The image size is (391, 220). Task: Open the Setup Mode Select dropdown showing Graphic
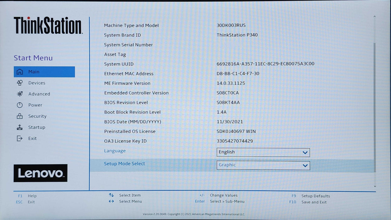pos(263,165)
